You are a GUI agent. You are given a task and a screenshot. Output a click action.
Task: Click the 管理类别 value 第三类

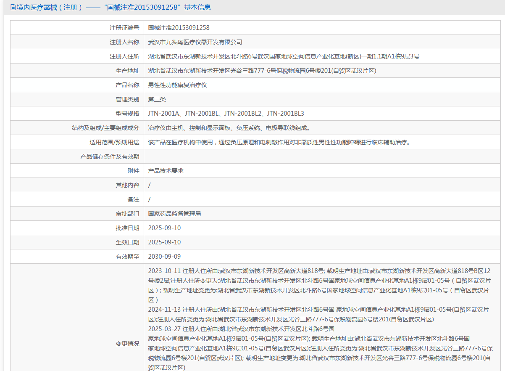(157, 99)
